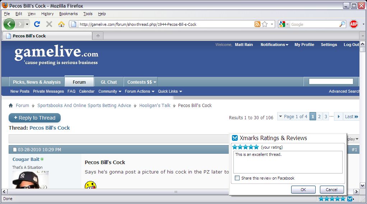The height and width of the screenshot is (204, 367).
Task: Open the Page 1 of 4 dropdown
Action: [x=293, y=116]
